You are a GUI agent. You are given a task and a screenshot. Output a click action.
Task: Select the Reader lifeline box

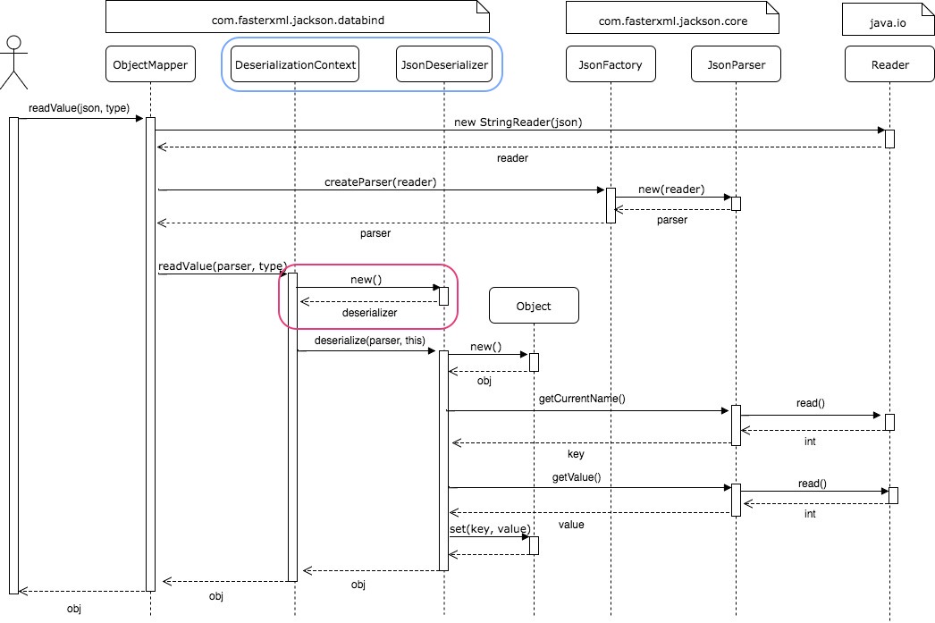[x=889, y=64]
